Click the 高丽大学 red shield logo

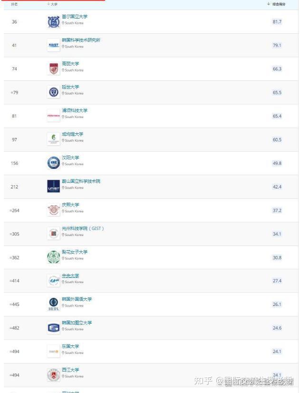pyautogui.click(x=53, y=69)
